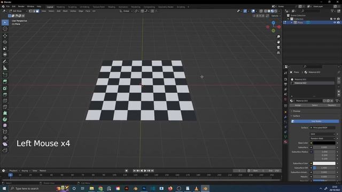Play the timeline animation
Viewport: 342px width, 192px height.
tap(145, 171)
